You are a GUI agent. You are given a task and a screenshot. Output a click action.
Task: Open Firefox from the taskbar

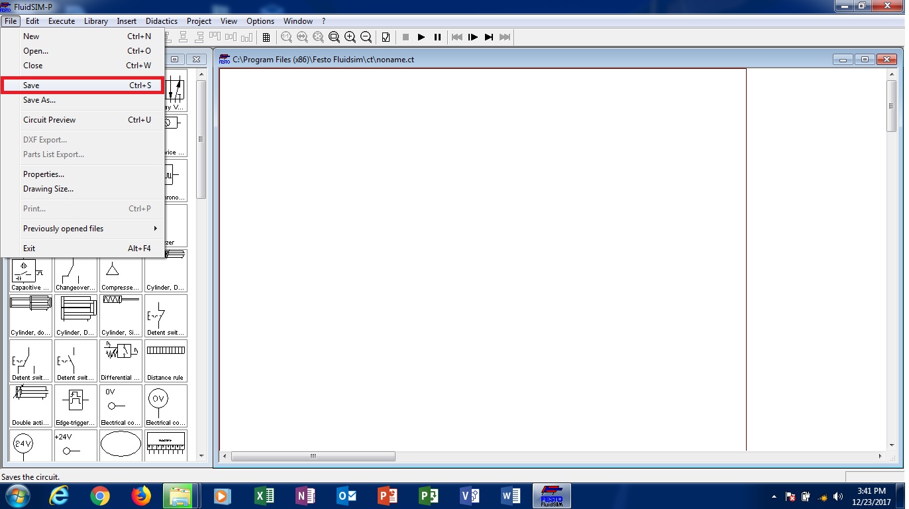click(x=140, y=496)
